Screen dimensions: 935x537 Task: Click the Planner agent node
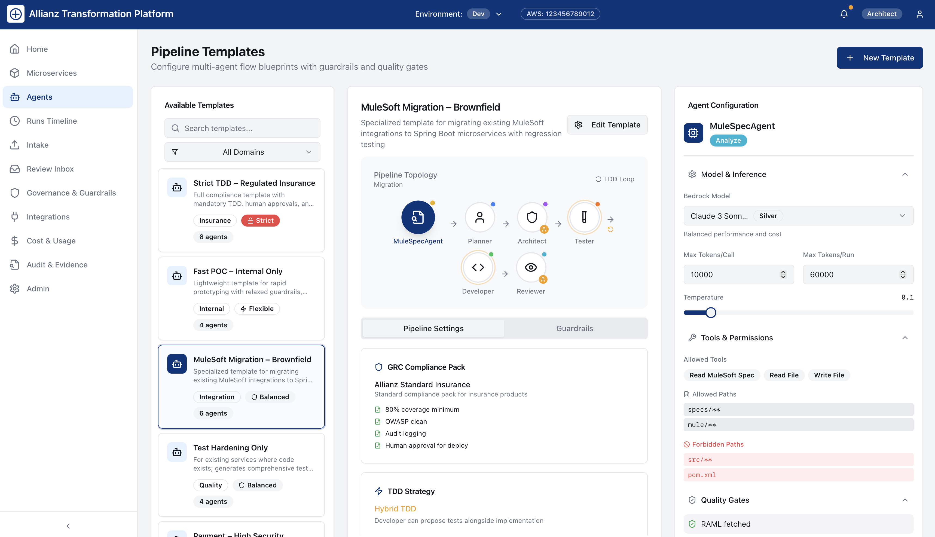pos(479,217)
